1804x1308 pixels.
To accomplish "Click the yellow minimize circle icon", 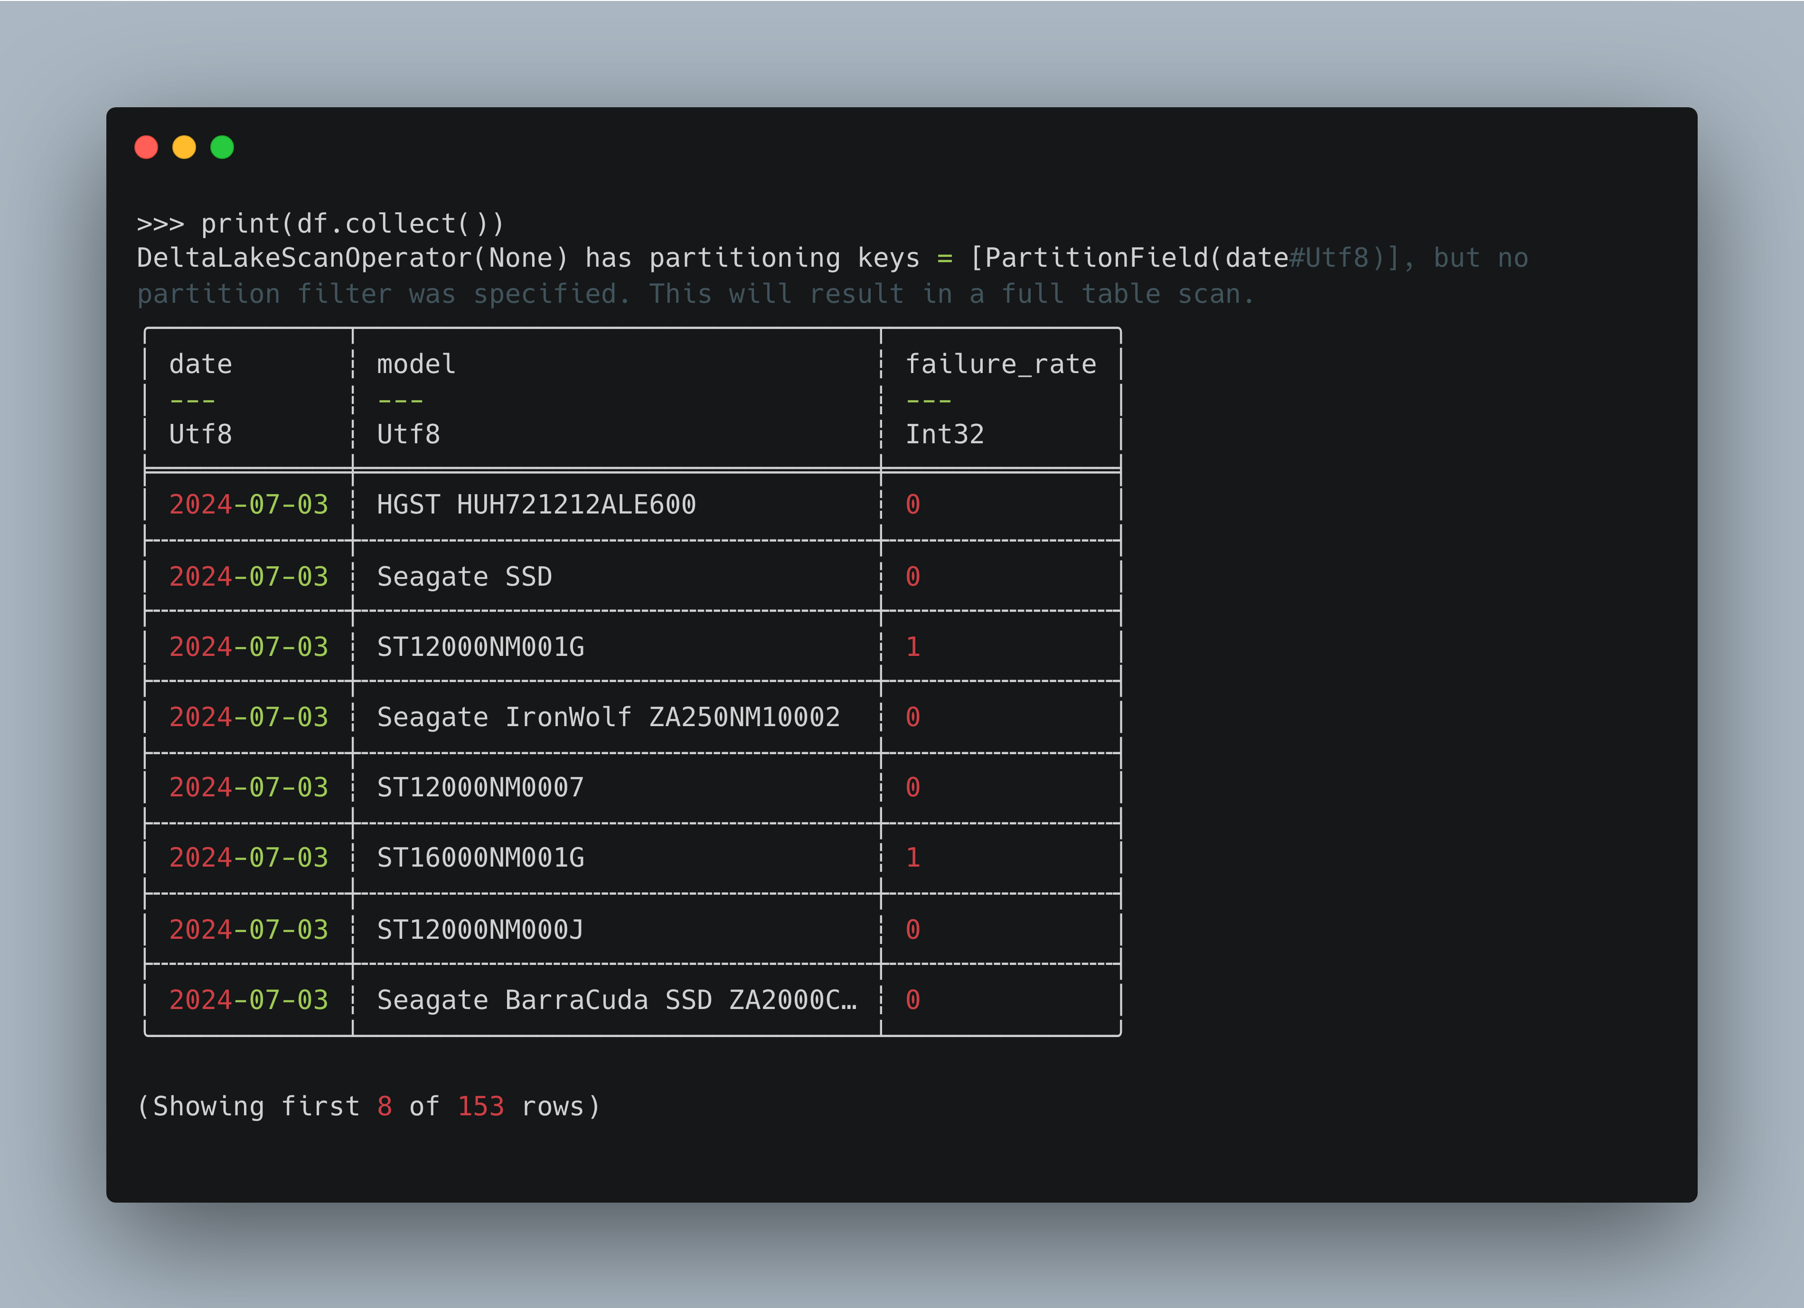I will click(x=184, y=146).
